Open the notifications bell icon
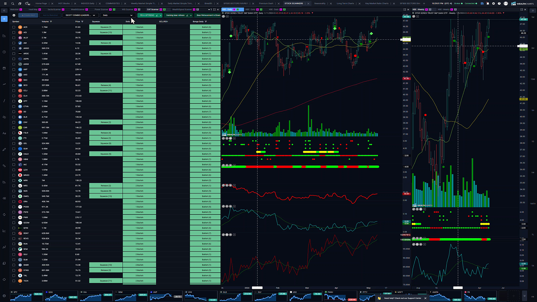Image resolution: width=537 pixels, height=302 pixels. (x=488, y=4)
